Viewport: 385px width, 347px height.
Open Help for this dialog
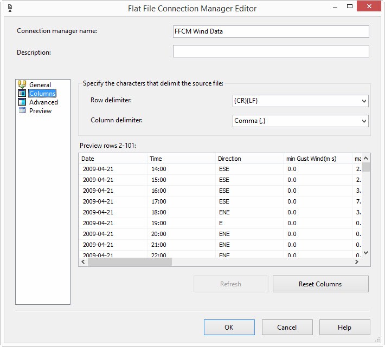344,328
